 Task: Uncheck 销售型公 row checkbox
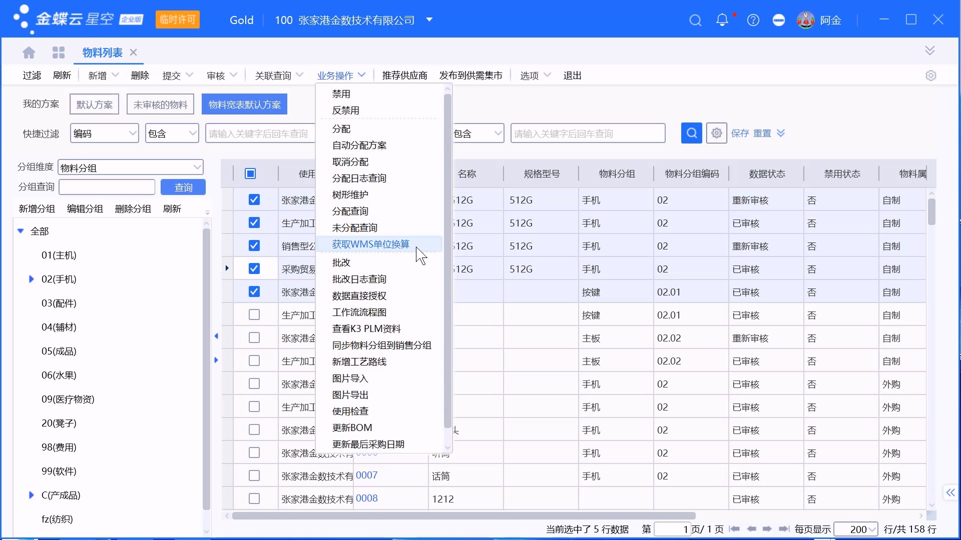(254, 245)
